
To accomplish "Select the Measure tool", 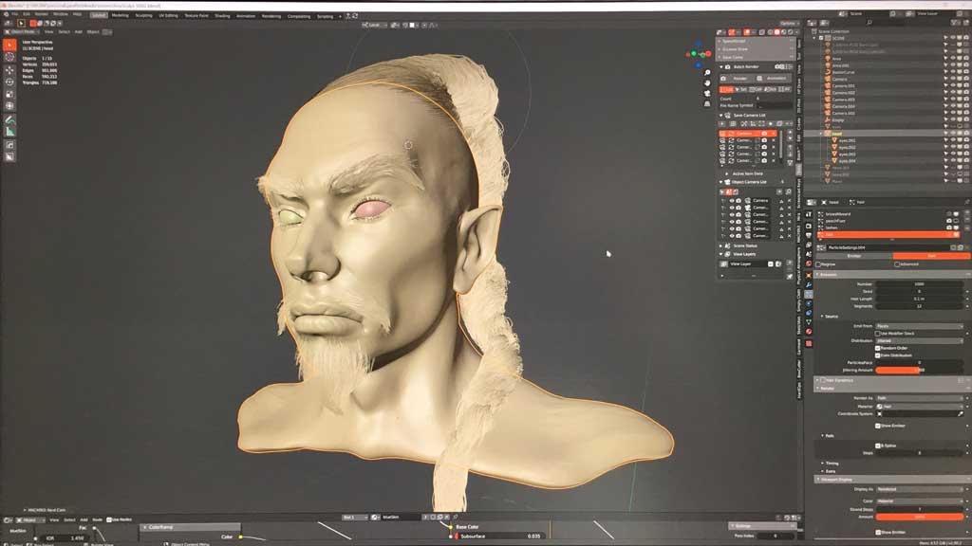I will 9,131.
